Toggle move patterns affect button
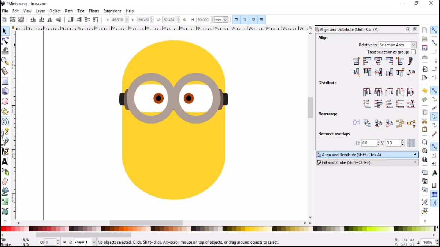The height and width of the screenshot is (247, 440). point(262,20)
